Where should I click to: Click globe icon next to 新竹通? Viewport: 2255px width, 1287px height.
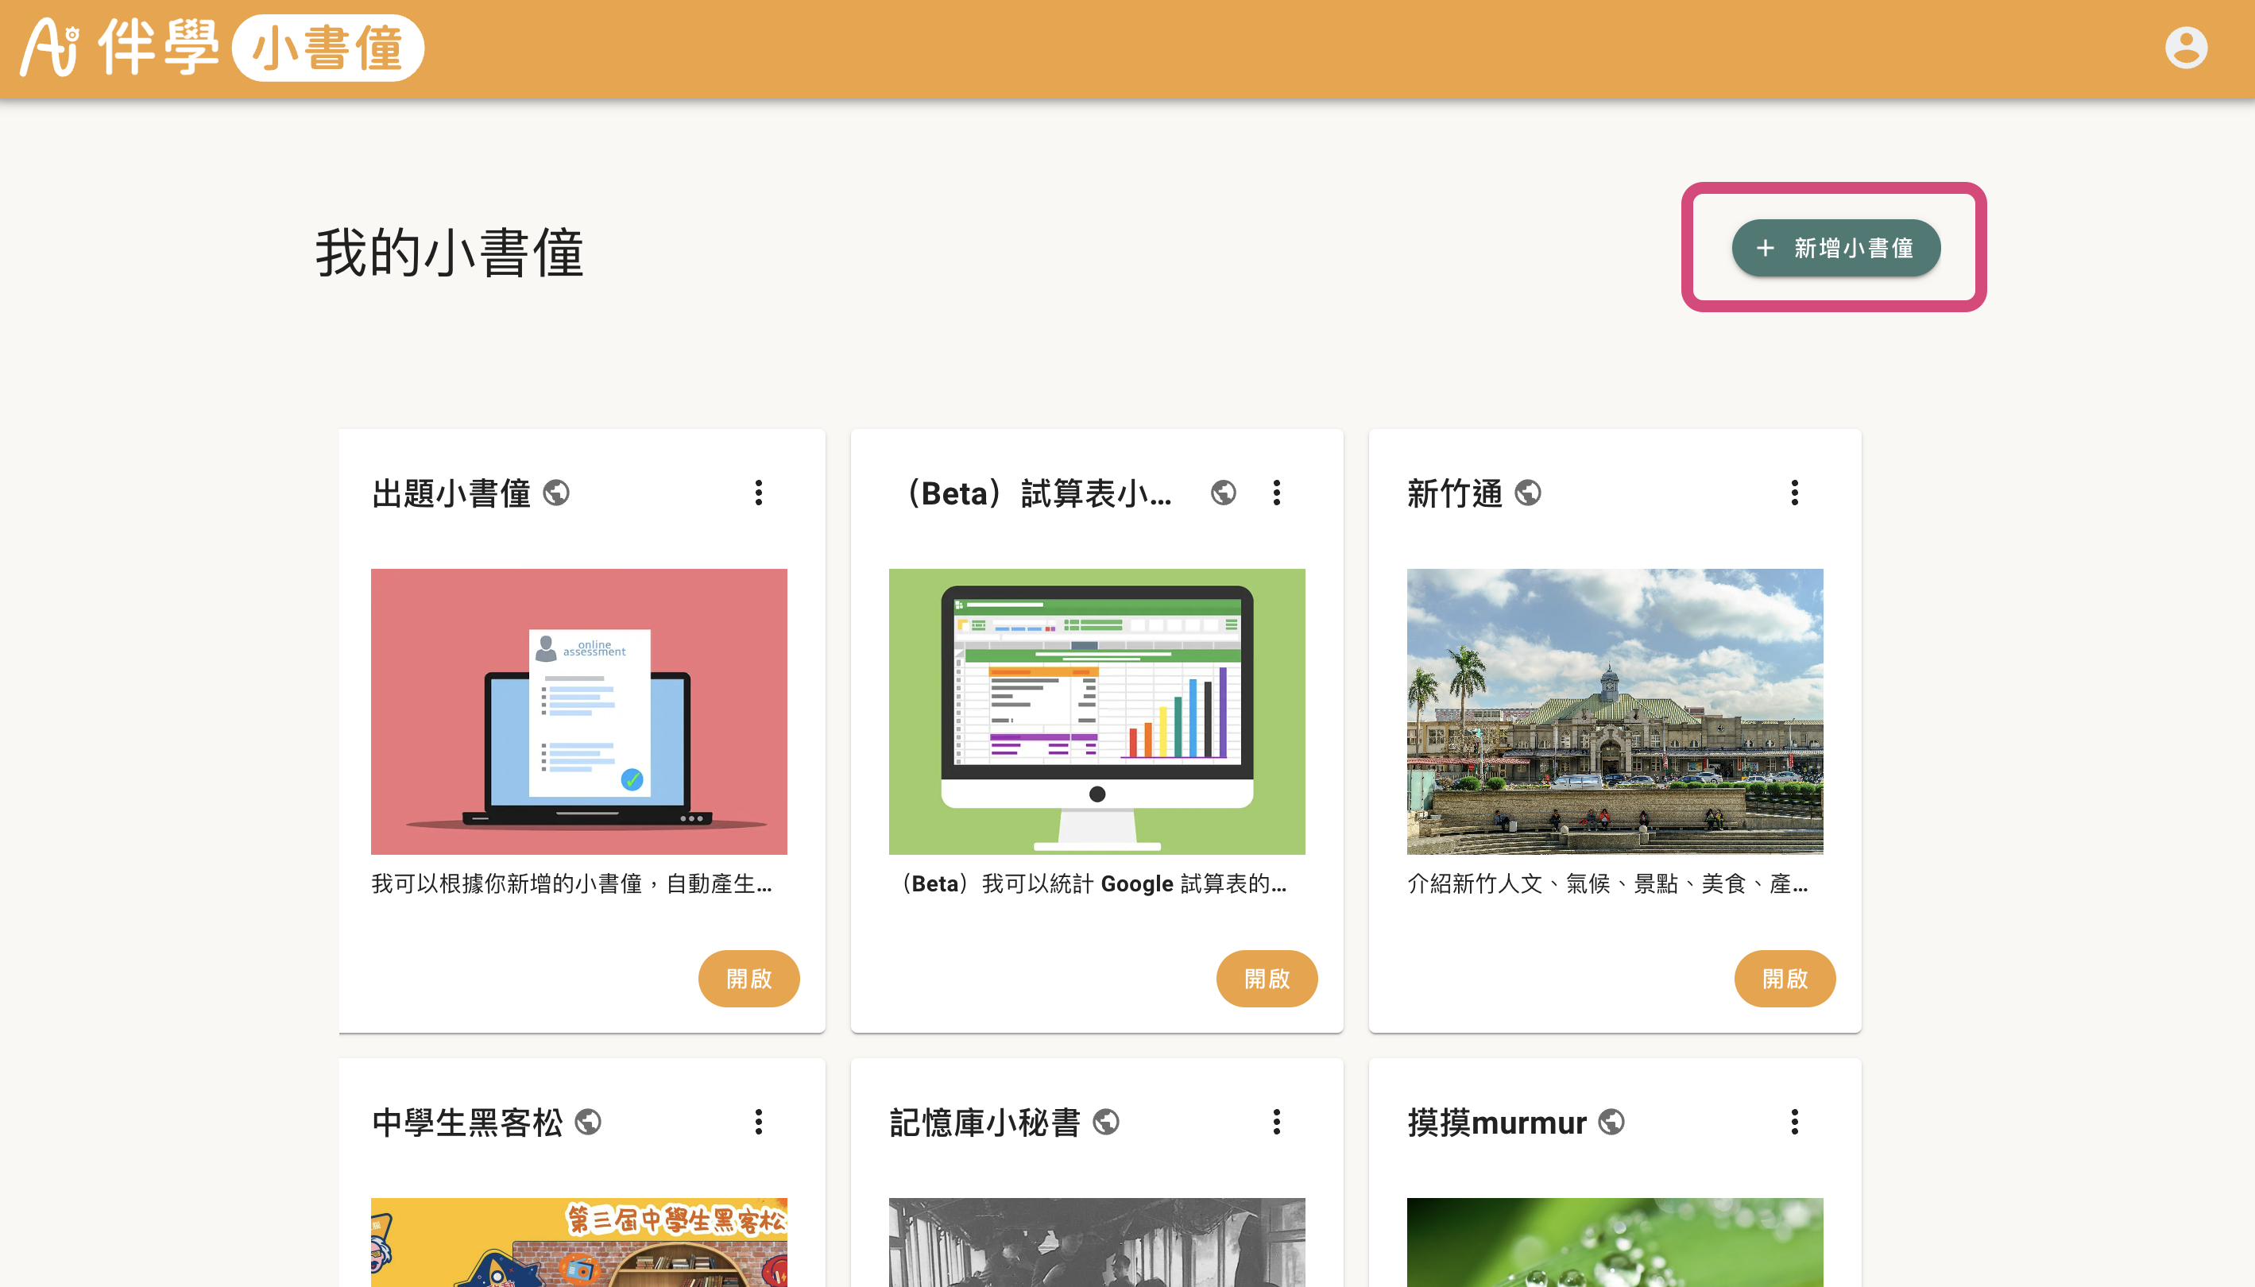point(1527,493)
